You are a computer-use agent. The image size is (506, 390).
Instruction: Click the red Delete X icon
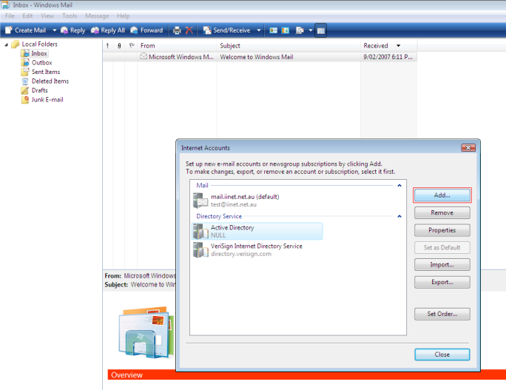(x=189, y=30)
